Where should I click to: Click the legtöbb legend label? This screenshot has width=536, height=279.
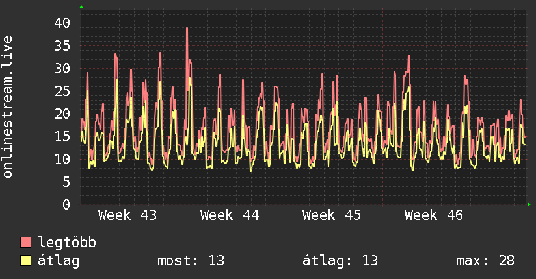[x=67, y=243]
